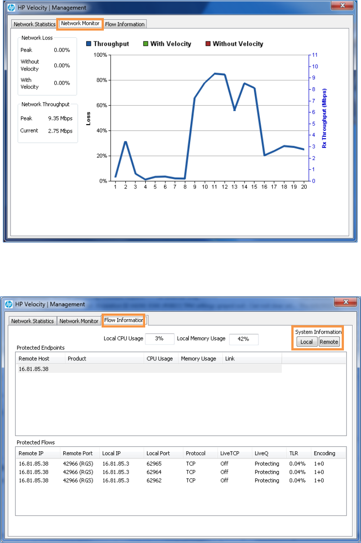The height and width of the screenshot is (543, 361).
Task: Click endpoints CPU Usage column header
Action: pos(161,359)
